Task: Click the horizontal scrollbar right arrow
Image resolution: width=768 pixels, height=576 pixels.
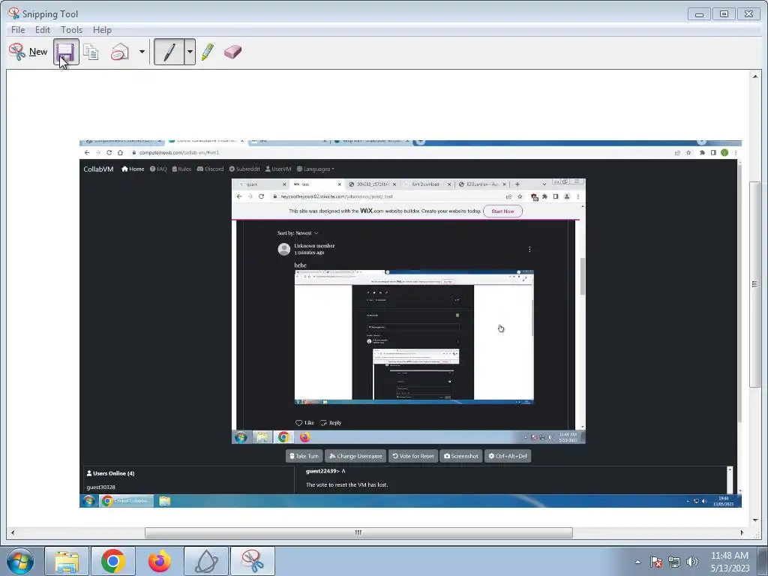Action: (x=742, y=533)
